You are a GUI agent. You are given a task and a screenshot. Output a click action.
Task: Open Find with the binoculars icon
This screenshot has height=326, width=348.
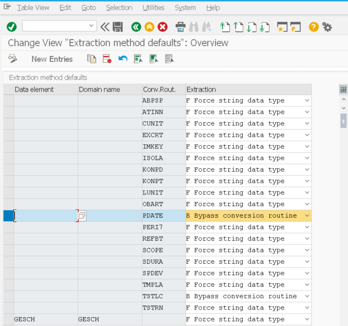click(x=194, y=27)
